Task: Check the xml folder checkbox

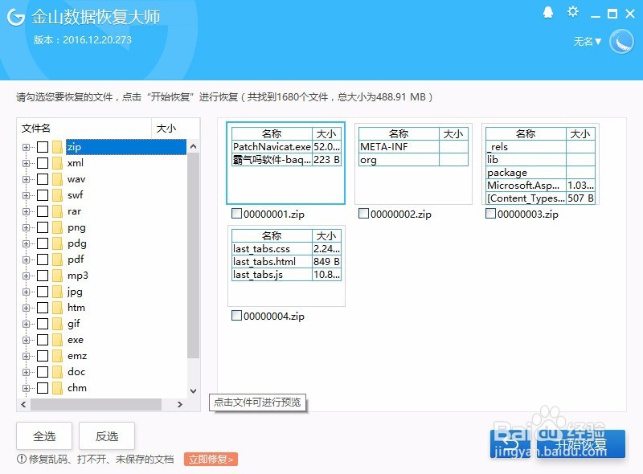Action: pos(43,163)
